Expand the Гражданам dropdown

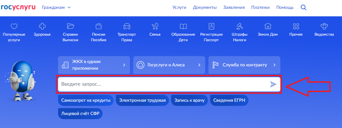pyautogui.click(x=56, y=7)
